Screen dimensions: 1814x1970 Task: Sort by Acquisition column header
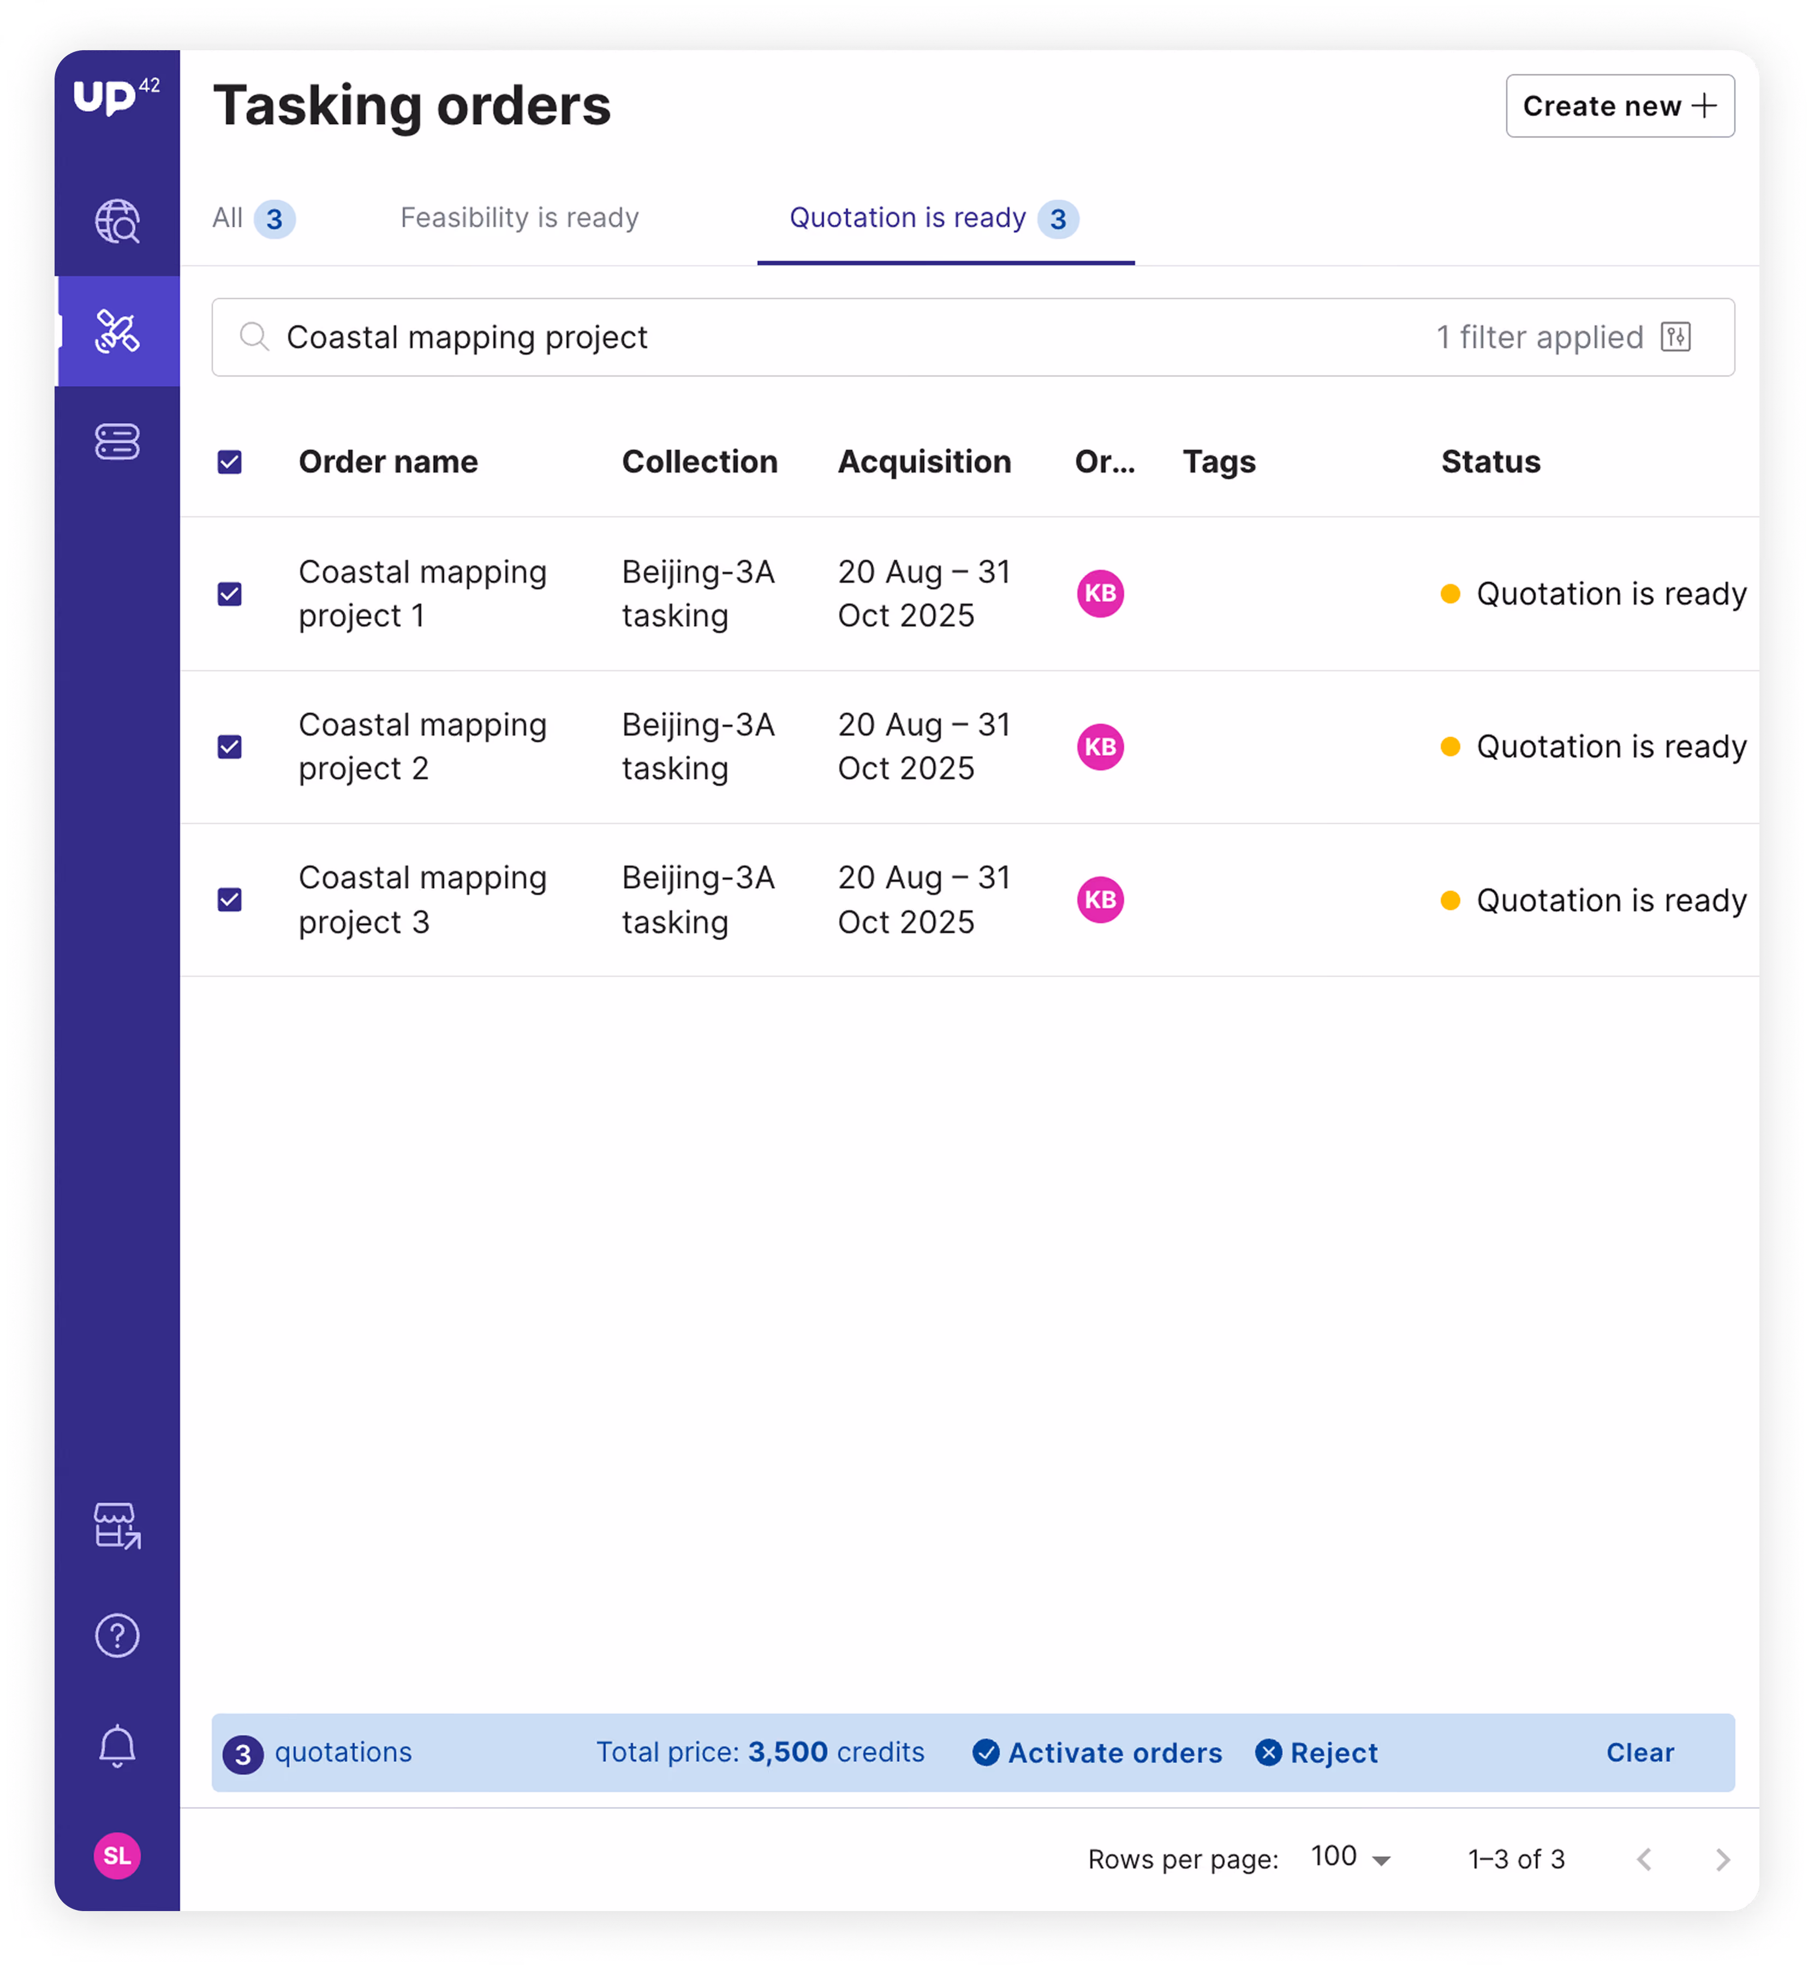click(924, 462)
